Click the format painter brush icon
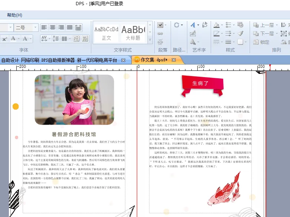Screen dimensions: 290x217 pyautogui.click(x=240, y=33)
